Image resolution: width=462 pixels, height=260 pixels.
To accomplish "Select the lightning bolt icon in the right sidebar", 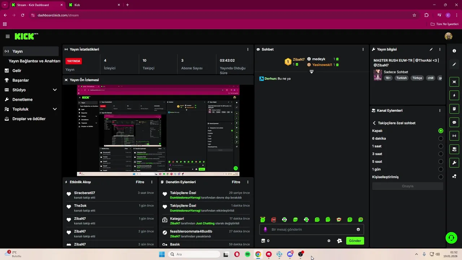I will pos(454,95).
